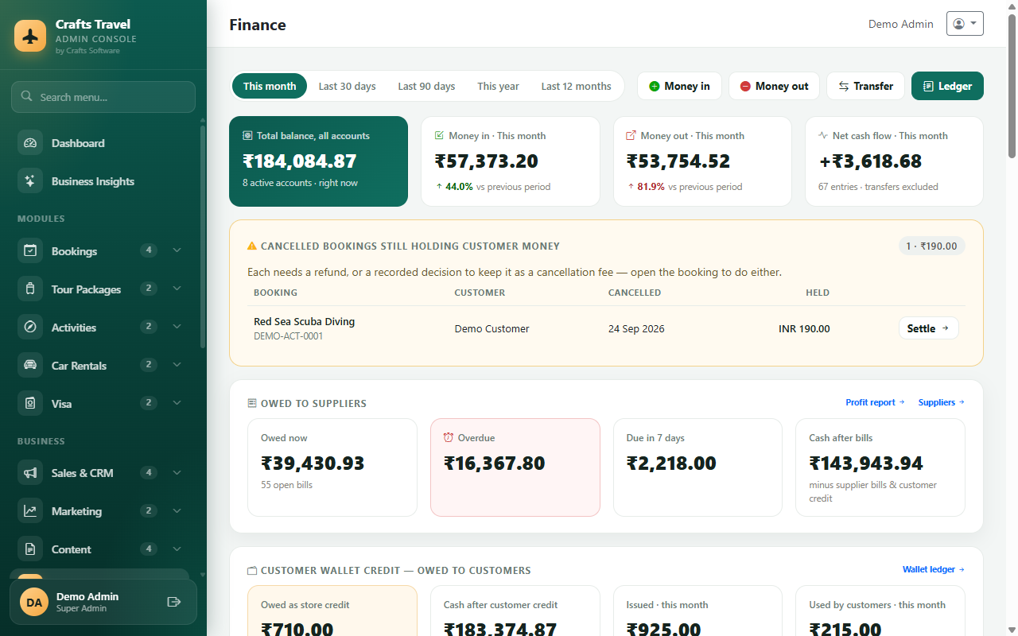
Task: Click the Owed to Suppliers list icon
Action: [x=252, y=403]
